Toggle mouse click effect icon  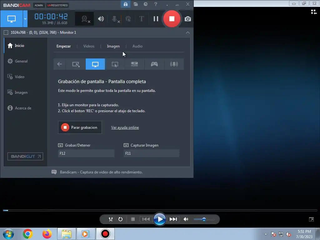click(x=128, y=19)
